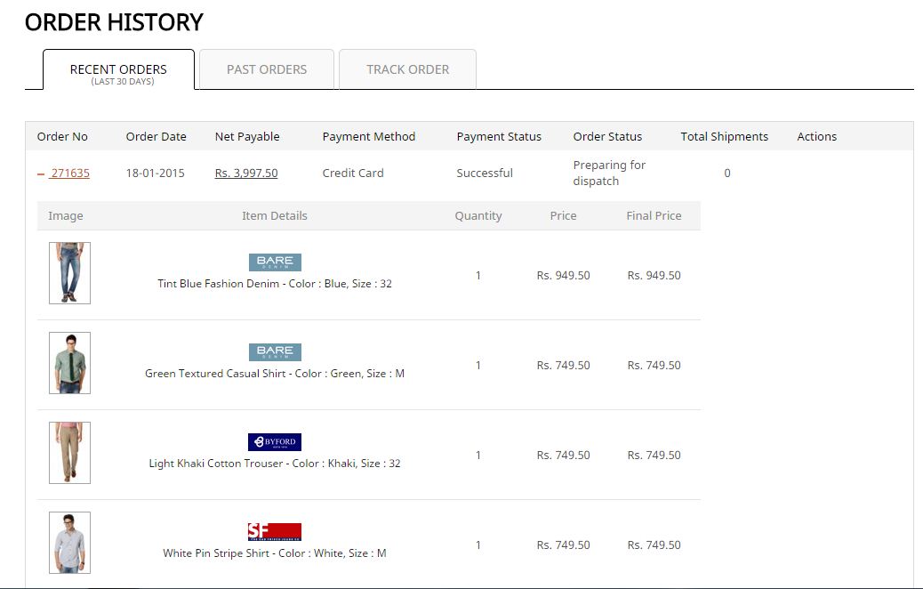This screenshot has height=589, width=923.
Task: Open the White Pin Stripe Shirt thumbnail
Action: 69,543
